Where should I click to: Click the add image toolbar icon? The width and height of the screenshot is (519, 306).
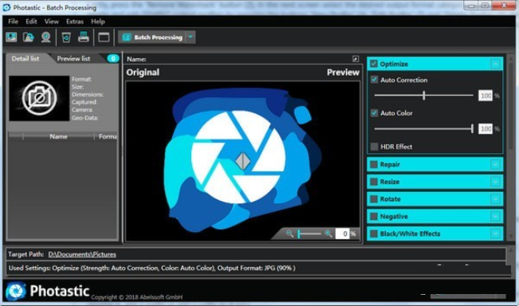12,37
